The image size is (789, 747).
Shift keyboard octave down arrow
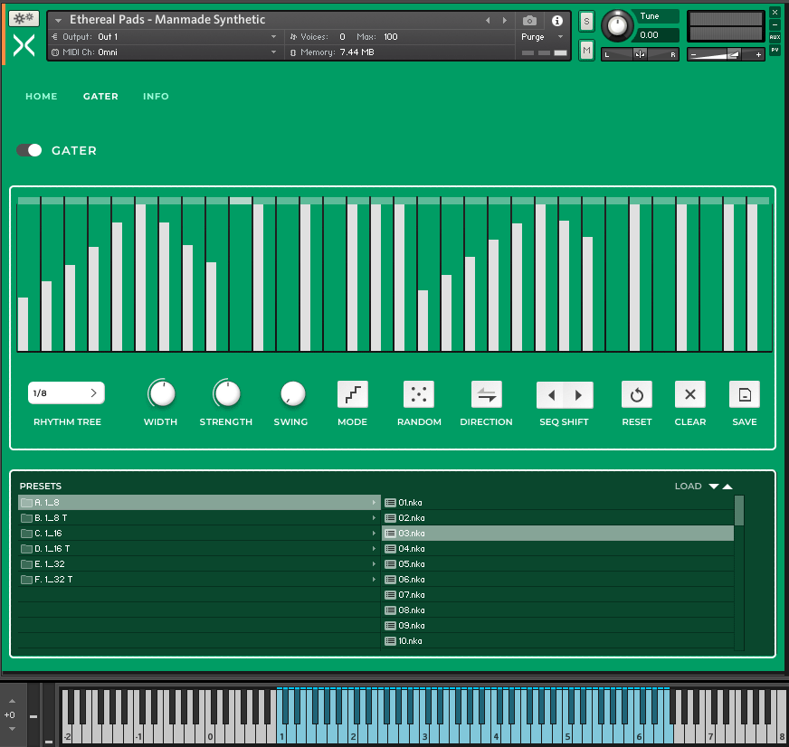pos(12,728)
